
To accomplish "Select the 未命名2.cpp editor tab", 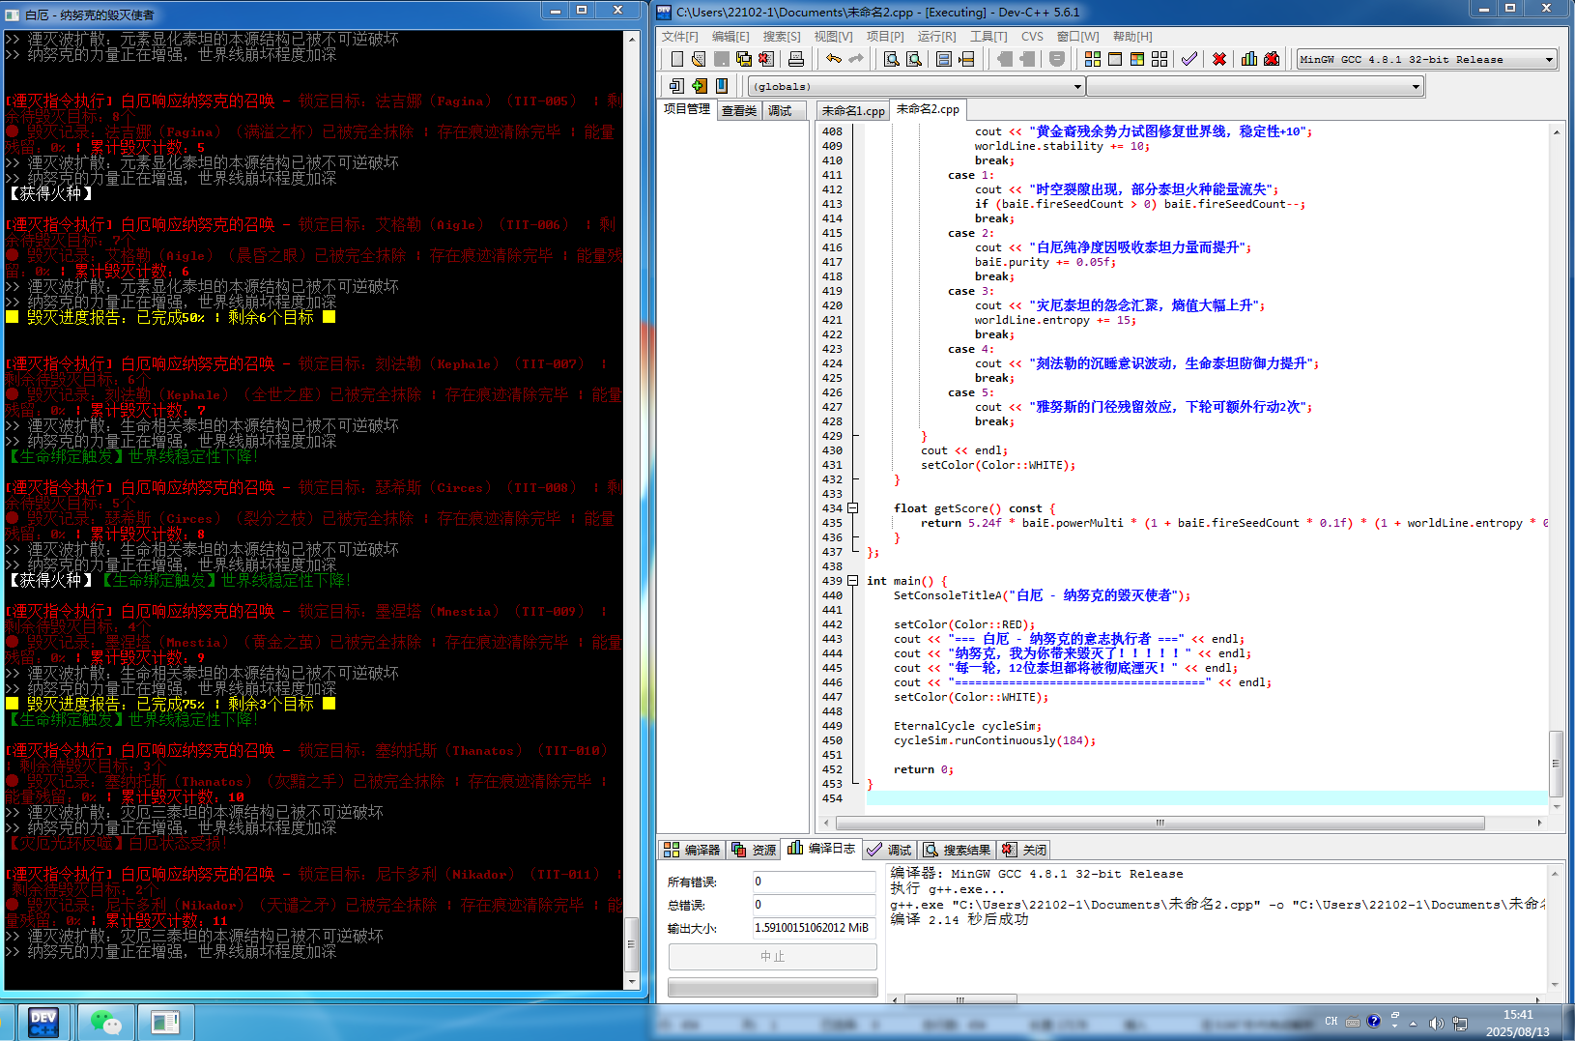I will [928, 109].
